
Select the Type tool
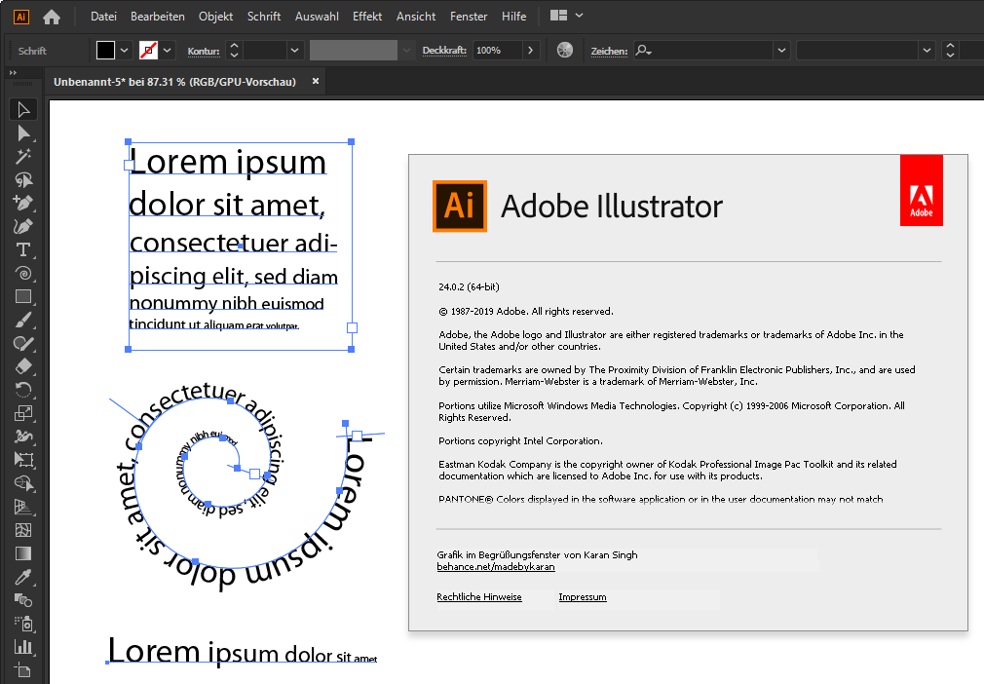23,249
